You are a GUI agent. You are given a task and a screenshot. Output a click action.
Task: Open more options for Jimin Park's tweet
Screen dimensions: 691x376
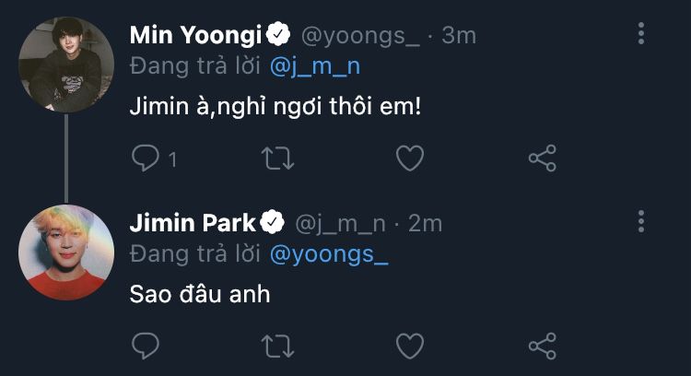coord(641,221)
